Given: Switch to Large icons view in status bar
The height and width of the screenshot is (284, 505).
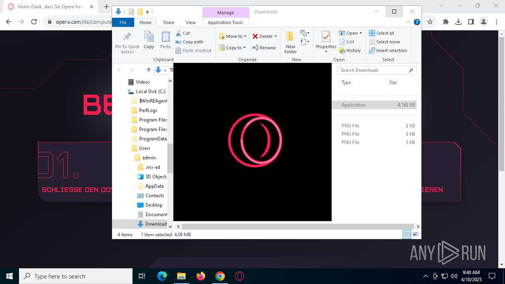Looking at the screenshot, I should click(415, 234).
